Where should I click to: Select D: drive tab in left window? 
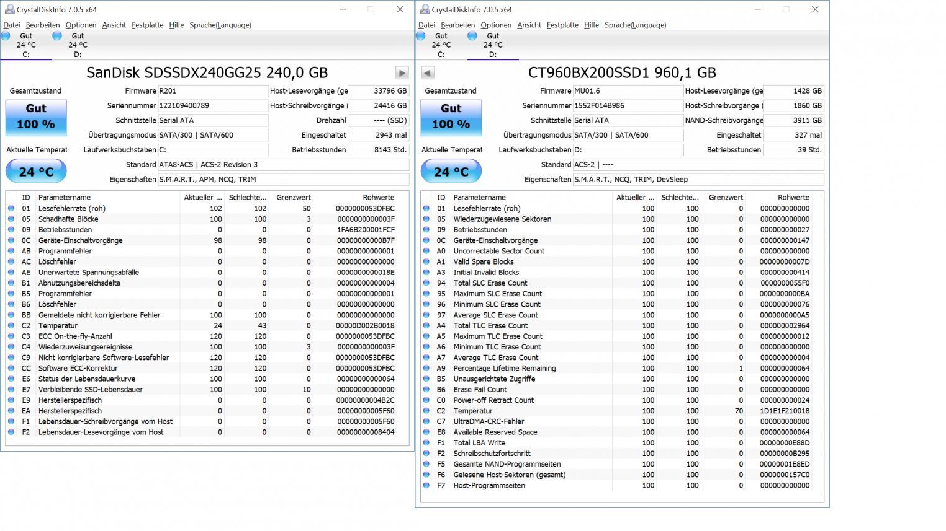click(x=78, y=45)
